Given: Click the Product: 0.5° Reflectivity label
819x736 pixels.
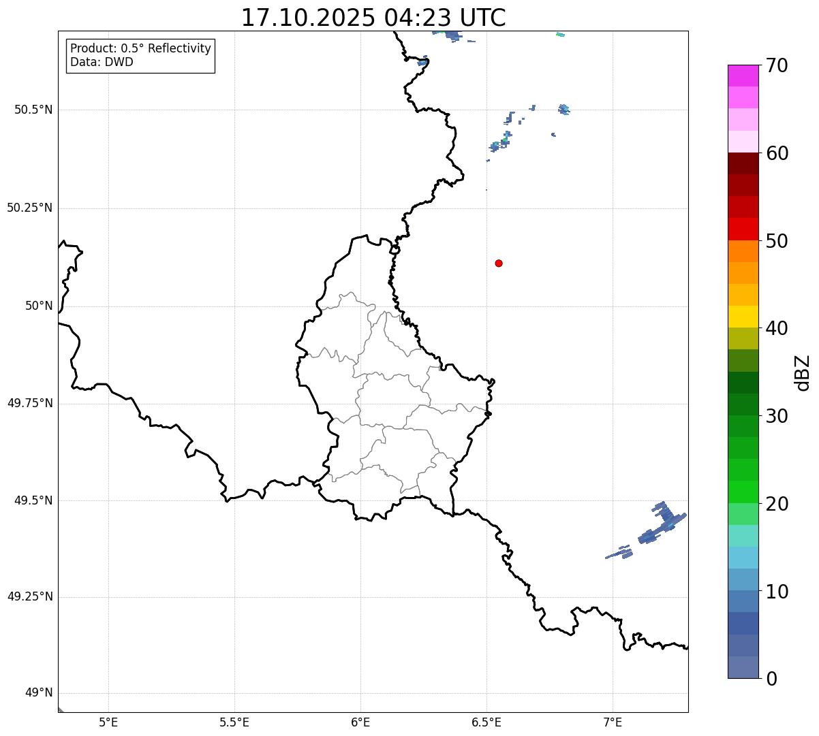Looking at the screenshot, I should [x=140, y=49].
